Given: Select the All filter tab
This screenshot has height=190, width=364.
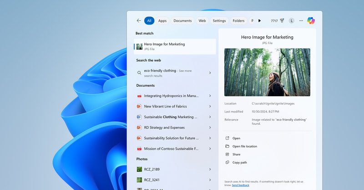Looking at the screenshot, I should [149, 20].
